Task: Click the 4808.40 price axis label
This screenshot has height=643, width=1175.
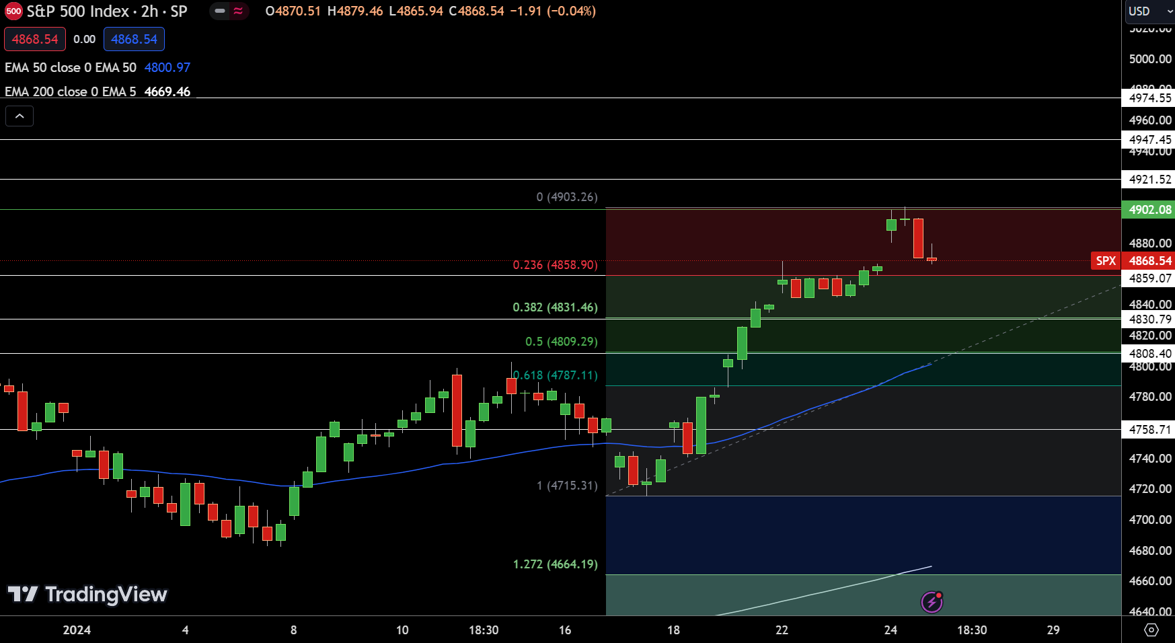Action: 1149,354
